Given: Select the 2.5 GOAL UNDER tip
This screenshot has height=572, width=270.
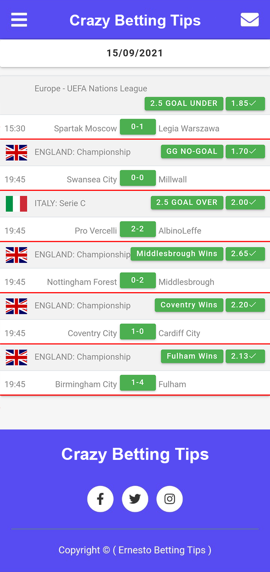Looking at the screenshot, I should tap(184, 104).
